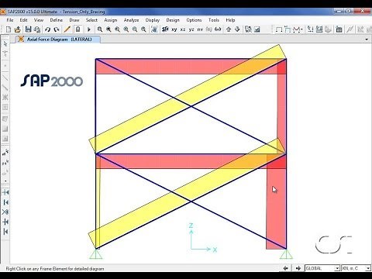Open the Help menu

[230, 20]
